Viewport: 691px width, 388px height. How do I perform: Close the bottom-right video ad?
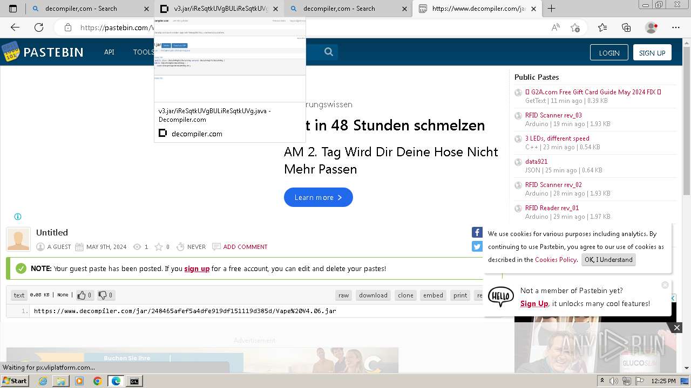click(676, 327)
